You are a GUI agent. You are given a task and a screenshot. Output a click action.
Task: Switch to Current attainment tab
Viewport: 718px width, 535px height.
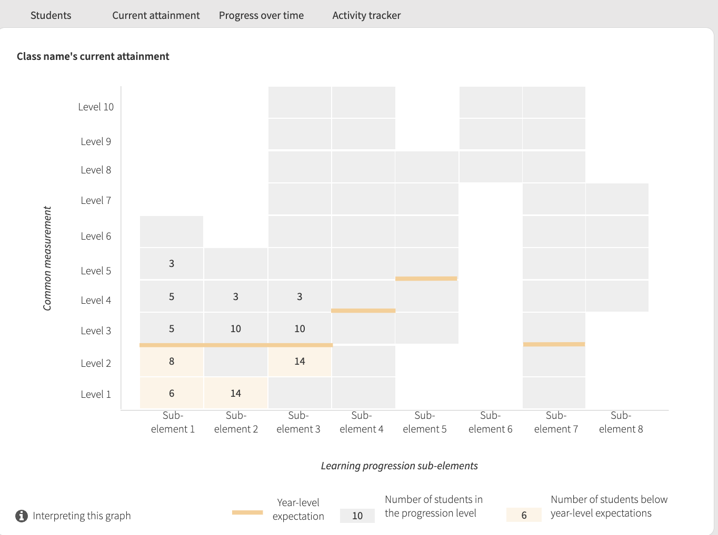pos(156,15)
